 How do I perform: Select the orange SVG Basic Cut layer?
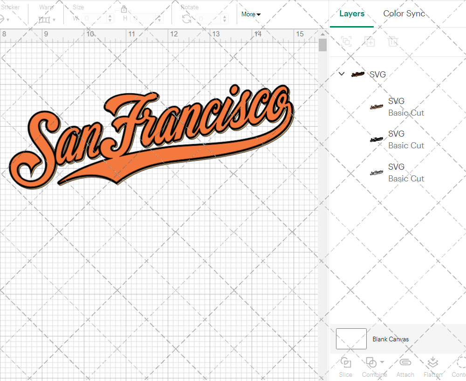pos(397,107)
